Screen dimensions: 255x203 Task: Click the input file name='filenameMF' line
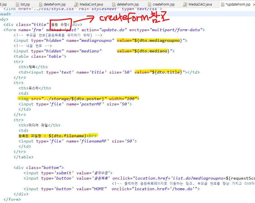click(x=78, y=141)
